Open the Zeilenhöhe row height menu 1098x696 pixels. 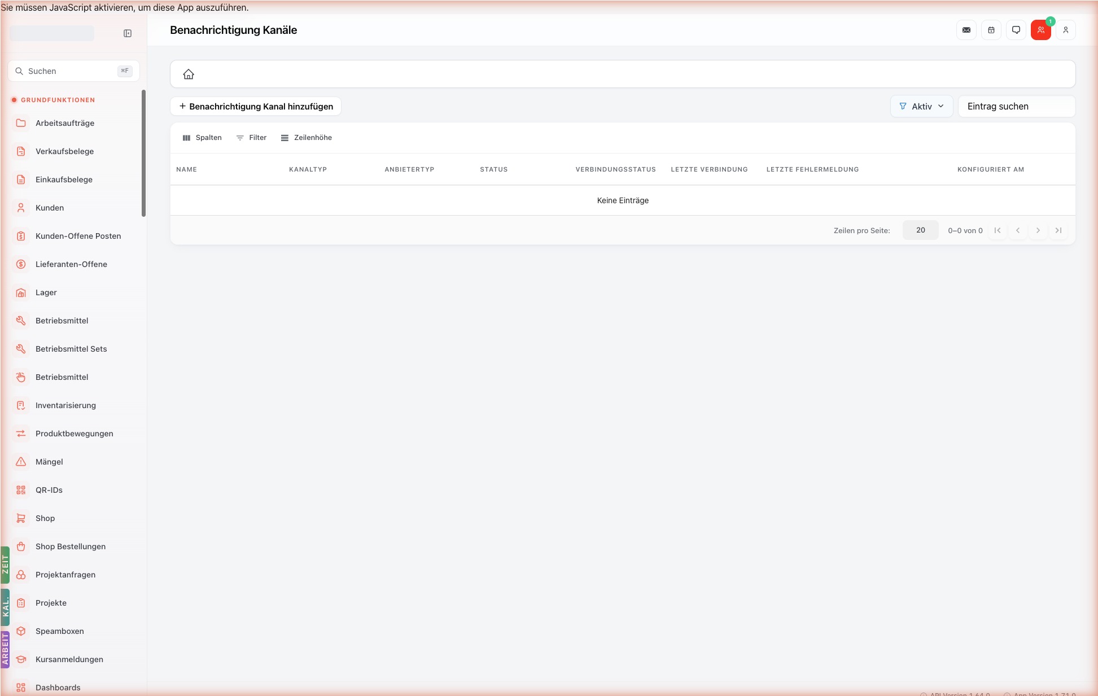pyautogui.click(x=307, y=138)
